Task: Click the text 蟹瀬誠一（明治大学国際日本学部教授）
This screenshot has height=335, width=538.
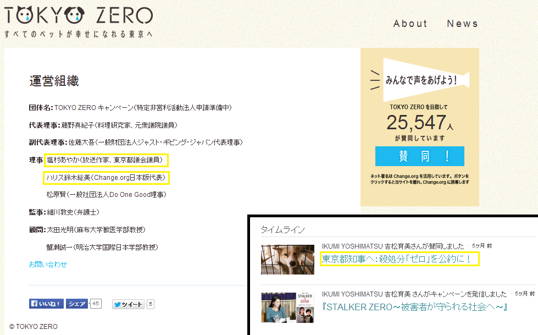Action: click(x=102, y=247)
